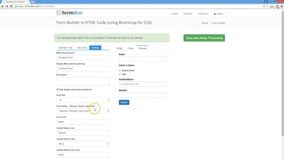Screen dimensions: 284x160
Task: Click the preview Number input field
Action: pyautogui.click(x=143, y=95)
